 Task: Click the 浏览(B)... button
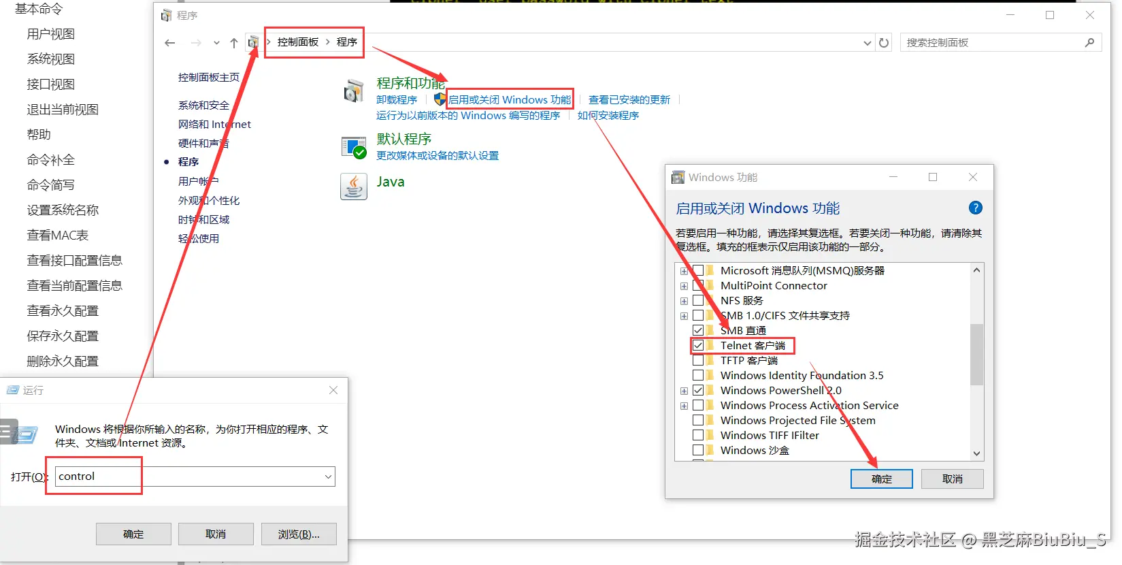(x=299, y=534)
